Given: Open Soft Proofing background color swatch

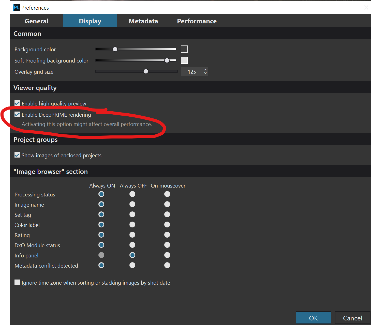Looking at the screenshot, I should click(184, 60).
